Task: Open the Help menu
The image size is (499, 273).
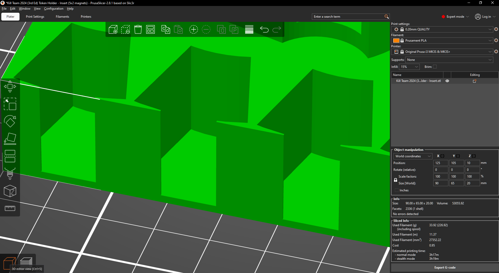Action: coord(70,9)
